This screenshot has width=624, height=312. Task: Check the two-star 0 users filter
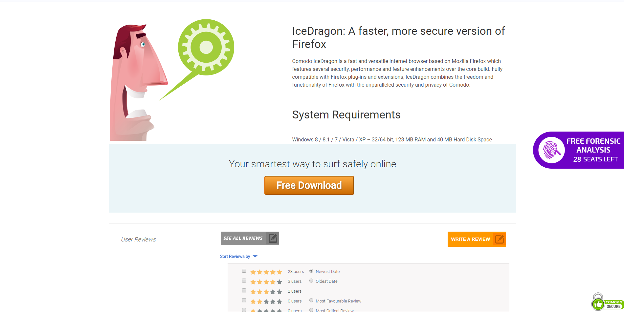pyautogui.click(x=244, y=300)
